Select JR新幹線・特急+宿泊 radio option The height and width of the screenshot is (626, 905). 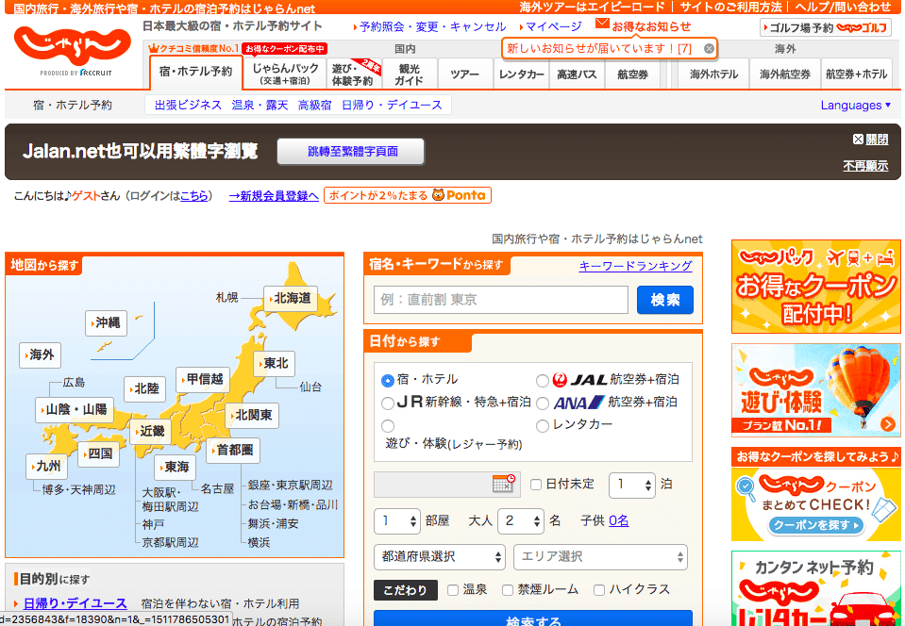point(388,403)
